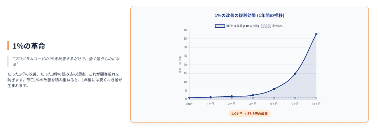Select the 3ヶ月 data point on blue curve
The image size is (378, 130).
tap(253, 95)
